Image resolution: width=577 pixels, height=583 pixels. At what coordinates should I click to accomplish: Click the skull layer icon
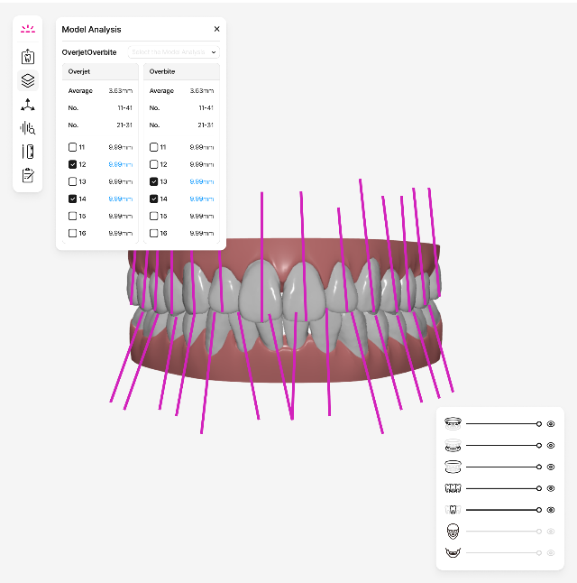click(453, 532)
